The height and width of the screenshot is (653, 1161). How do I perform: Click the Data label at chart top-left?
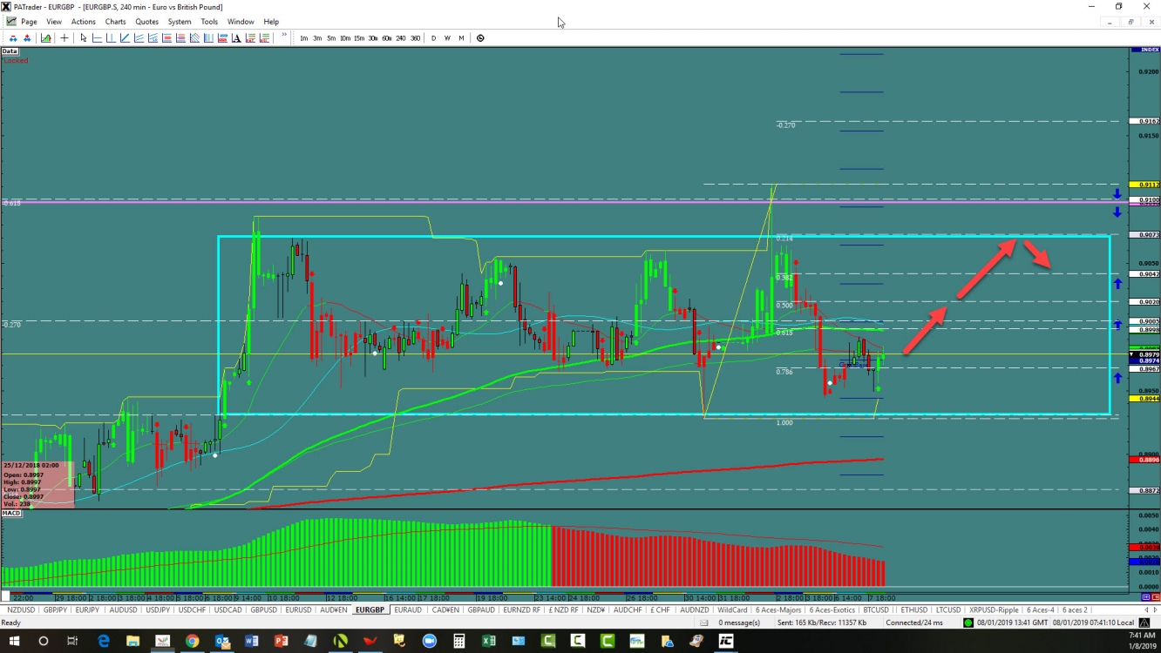click(10, 51)
